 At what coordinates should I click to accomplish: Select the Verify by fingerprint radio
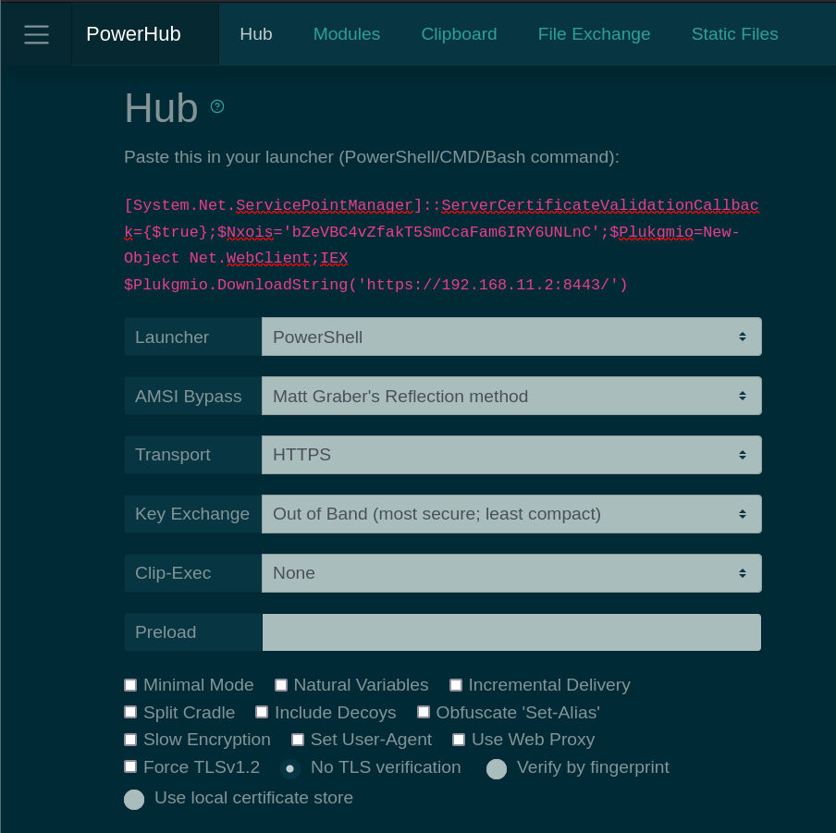point(497,769)
